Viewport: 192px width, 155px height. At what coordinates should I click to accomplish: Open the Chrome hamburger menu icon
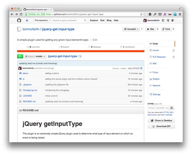[x=180, y=14]
